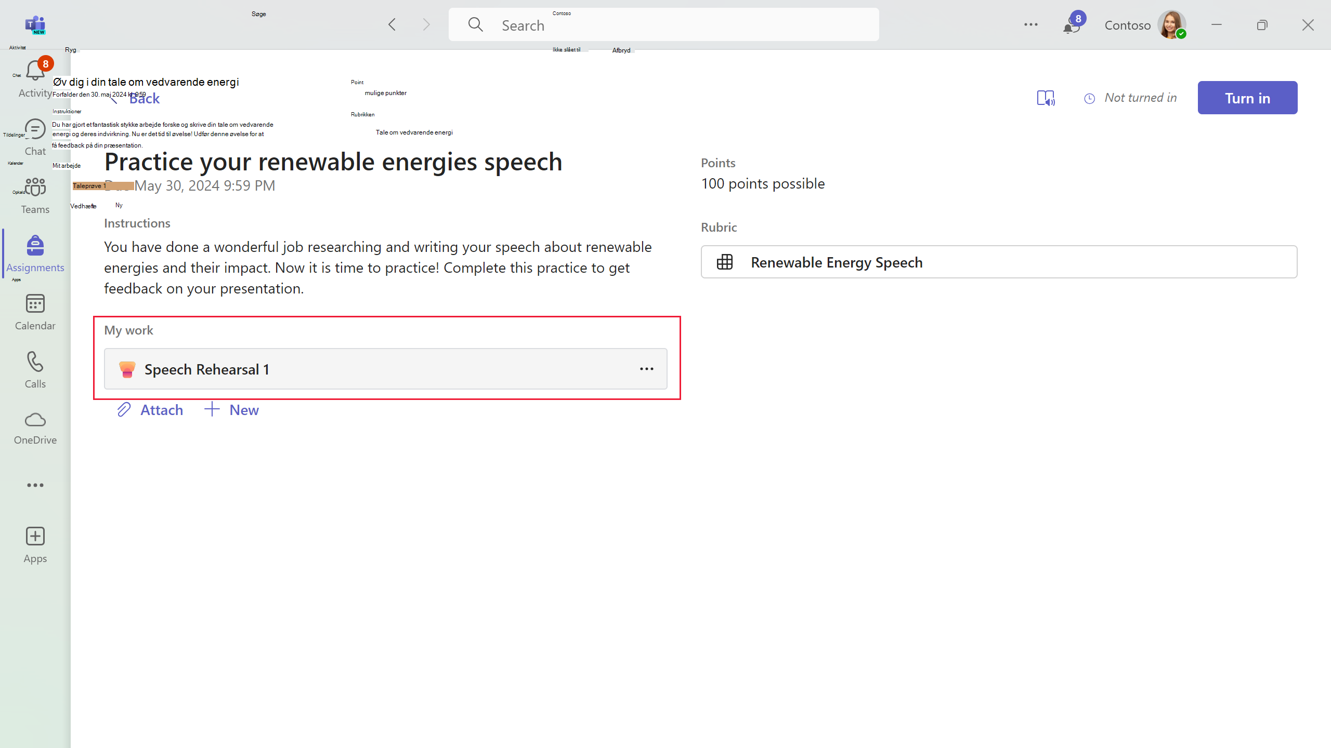Open the Apps store icon
Screen dimensions: 1331x748
point(35,537)
